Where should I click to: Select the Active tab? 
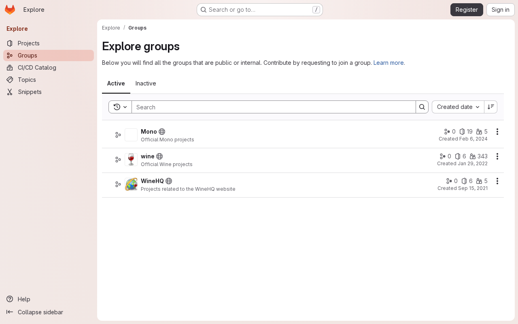(116, 83)
